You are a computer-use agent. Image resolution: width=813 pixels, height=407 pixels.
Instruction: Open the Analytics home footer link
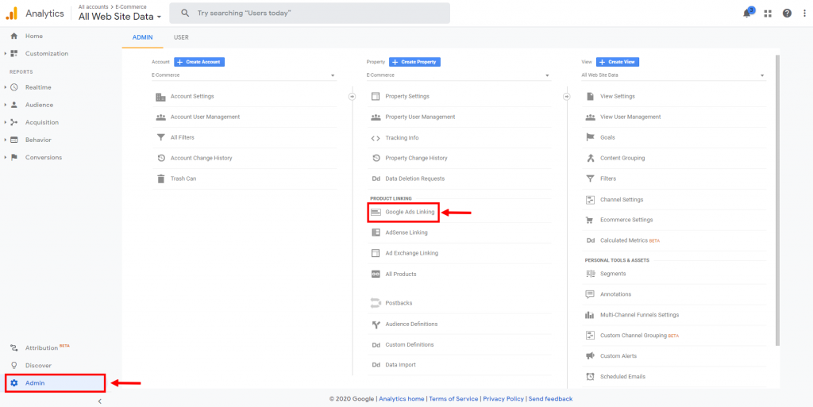click(402, 399)
